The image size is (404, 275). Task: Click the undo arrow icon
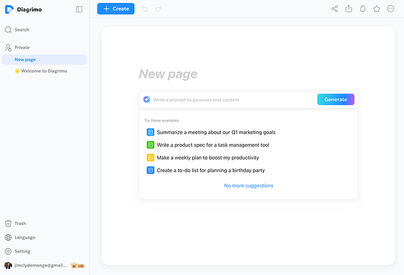tap(145, 9)
